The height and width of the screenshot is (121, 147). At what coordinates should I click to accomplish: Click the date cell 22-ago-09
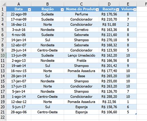(x=19, y=14)
